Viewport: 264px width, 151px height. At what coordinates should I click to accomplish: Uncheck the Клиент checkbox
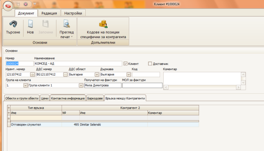point(126,64)
